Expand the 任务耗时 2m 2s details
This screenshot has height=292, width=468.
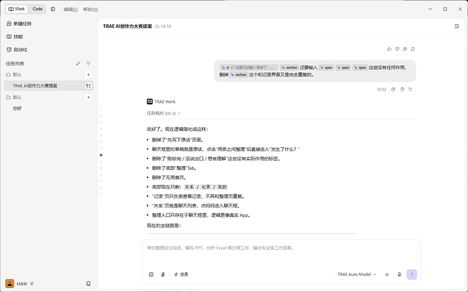pyautogui.click(x=163, y=113)
